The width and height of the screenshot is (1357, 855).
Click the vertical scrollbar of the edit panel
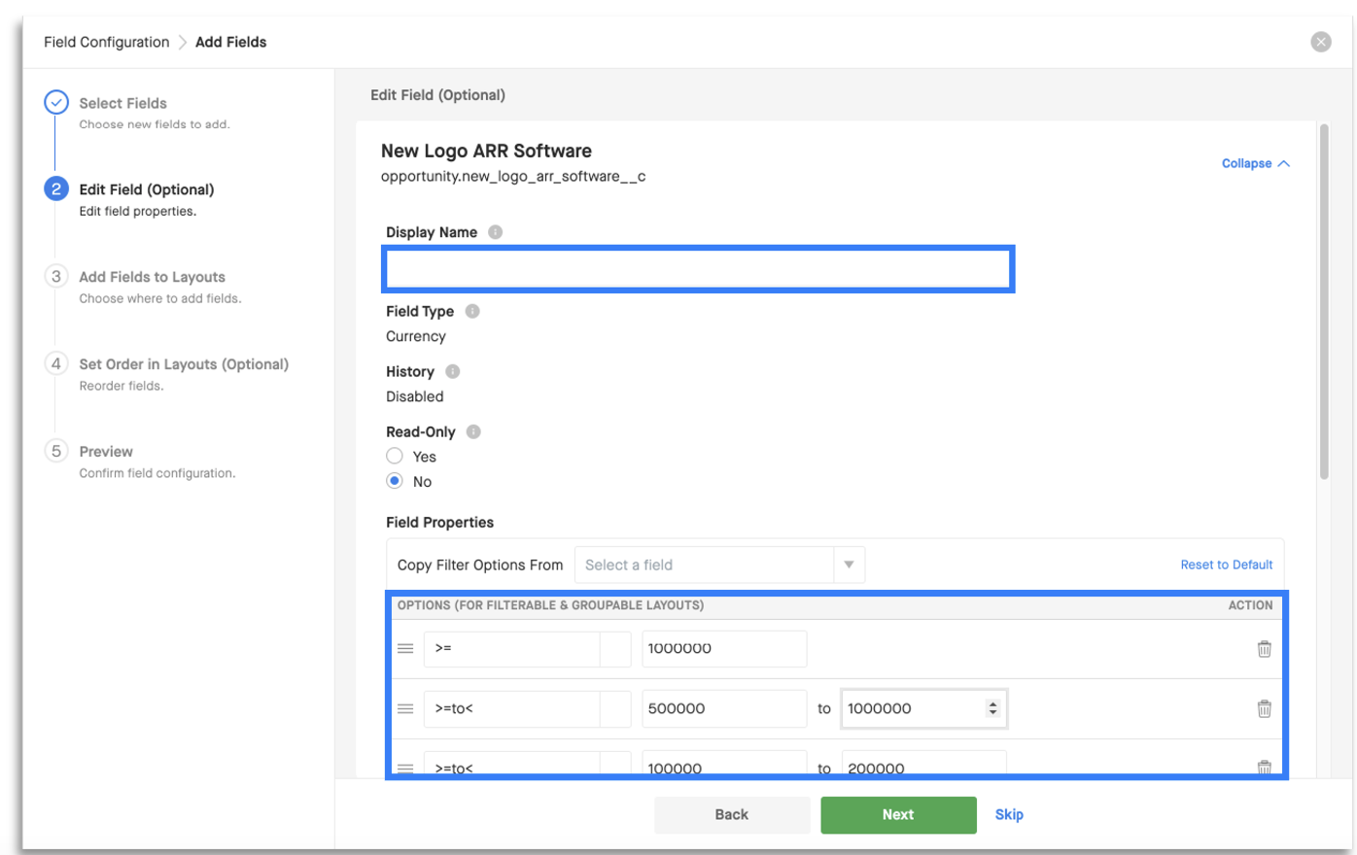(x=1324, y=301)
